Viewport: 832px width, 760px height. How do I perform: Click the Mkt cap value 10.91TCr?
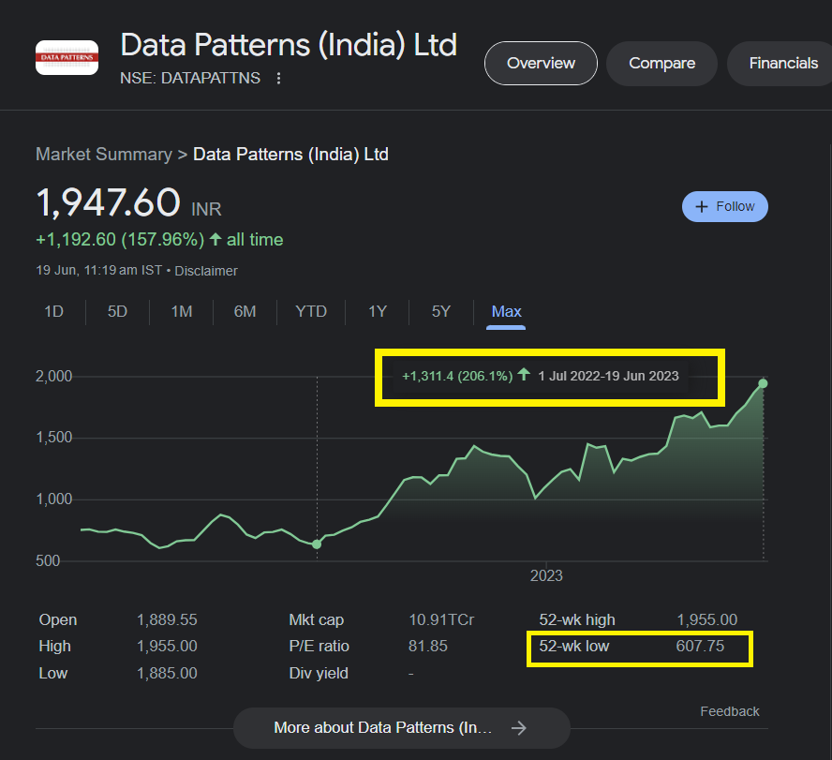pos(441,619)
